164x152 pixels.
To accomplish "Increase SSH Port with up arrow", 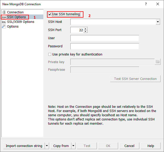I will (x=86, y=29).
